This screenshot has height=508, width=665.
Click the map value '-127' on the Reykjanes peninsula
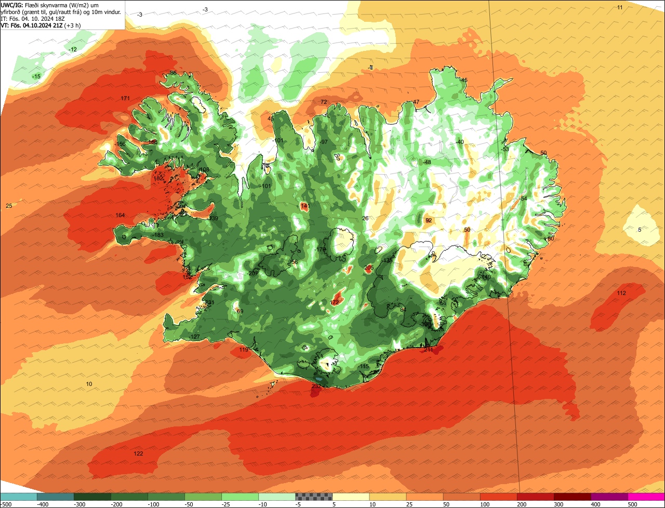(194, 337)
